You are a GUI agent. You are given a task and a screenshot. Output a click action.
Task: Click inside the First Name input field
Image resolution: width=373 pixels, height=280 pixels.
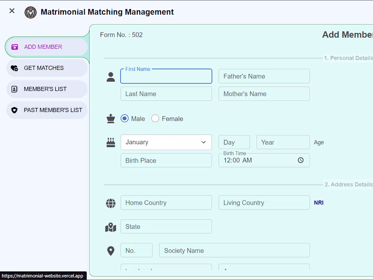tap(166, 76)
